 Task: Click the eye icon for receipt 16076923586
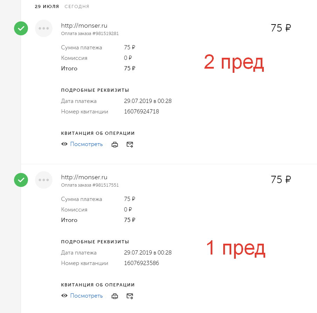(64, 296)
